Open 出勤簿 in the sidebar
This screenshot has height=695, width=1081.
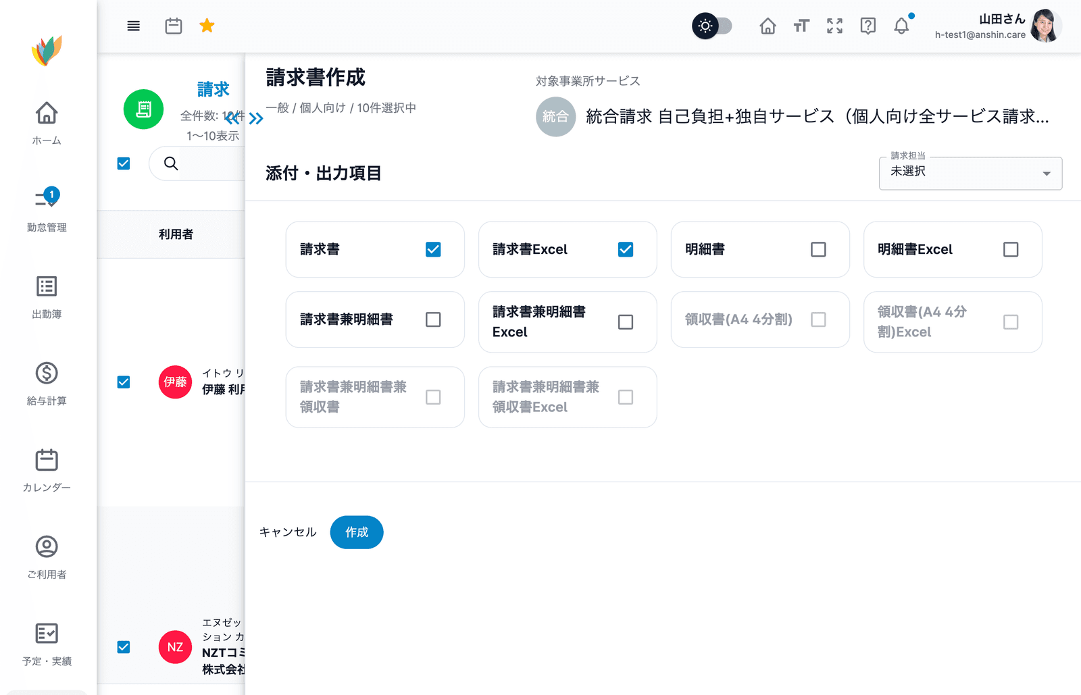pos(47,297)
